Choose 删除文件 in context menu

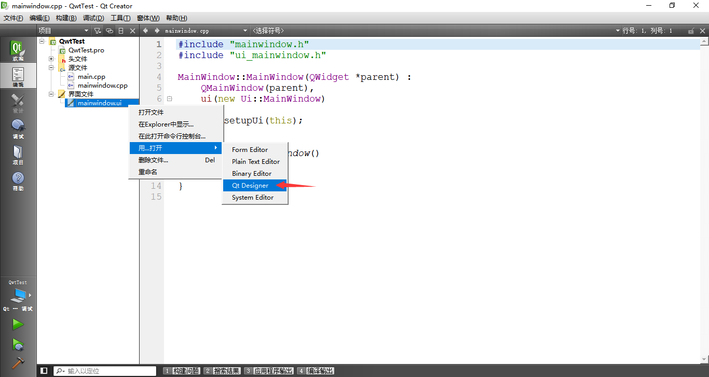coord(176,160)
